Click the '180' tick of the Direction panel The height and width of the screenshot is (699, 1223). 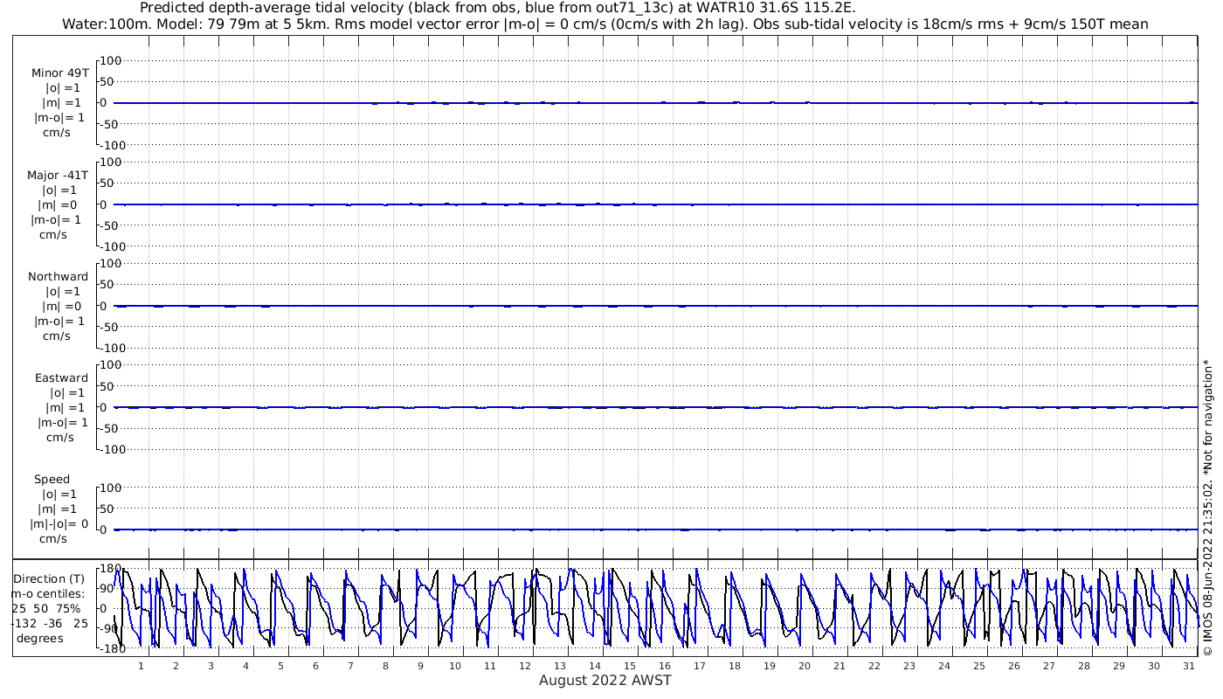pyautogui.click(x=110, y=569)
